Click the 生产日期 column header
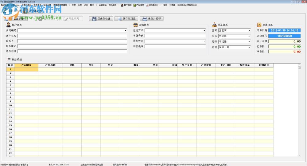 [x=225, y=65]
